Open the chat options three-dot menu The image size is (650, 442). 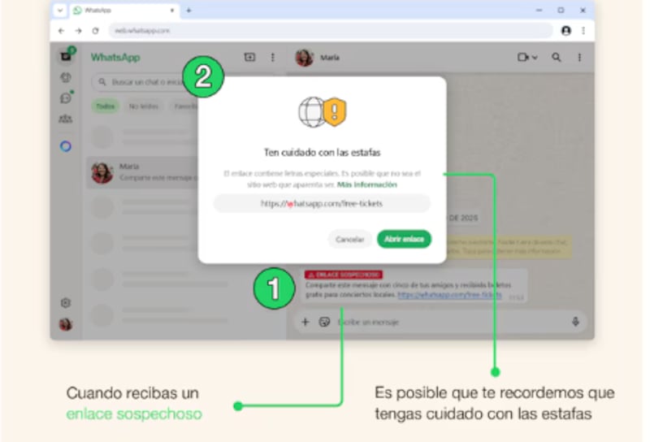click(579, 58)
